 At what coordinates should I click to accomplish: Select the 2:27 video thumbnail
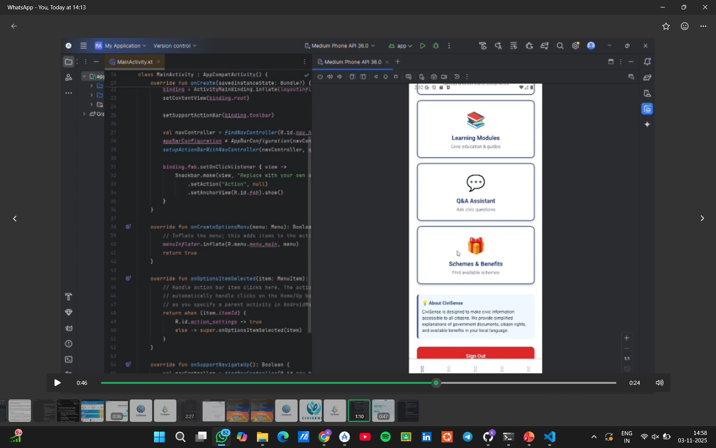click(189, 410)
